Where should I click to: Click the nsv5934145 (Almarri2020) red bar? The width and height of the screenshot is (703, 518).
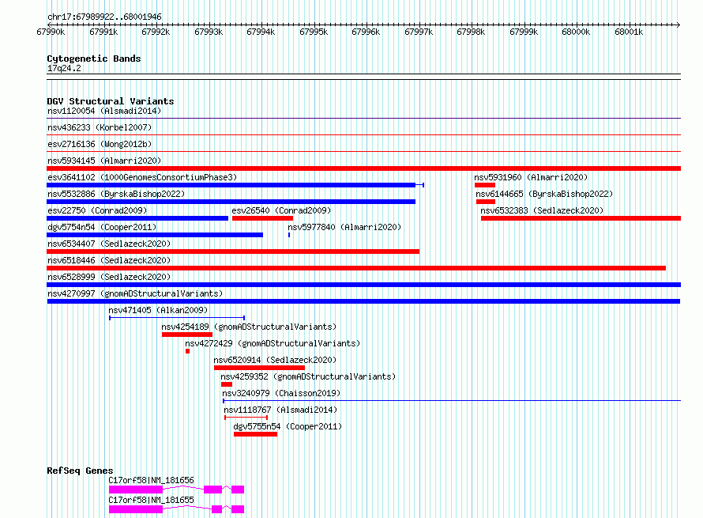363,168
